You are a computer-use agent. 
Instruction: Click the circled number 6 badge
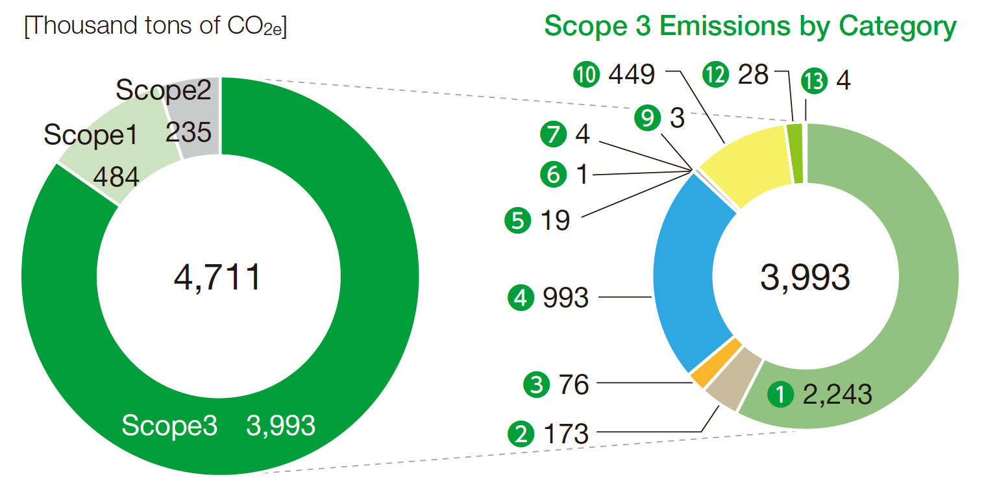554,175
